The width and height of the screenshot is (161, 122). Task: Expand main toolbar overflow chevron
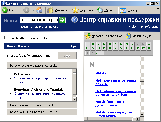[158, 8]
